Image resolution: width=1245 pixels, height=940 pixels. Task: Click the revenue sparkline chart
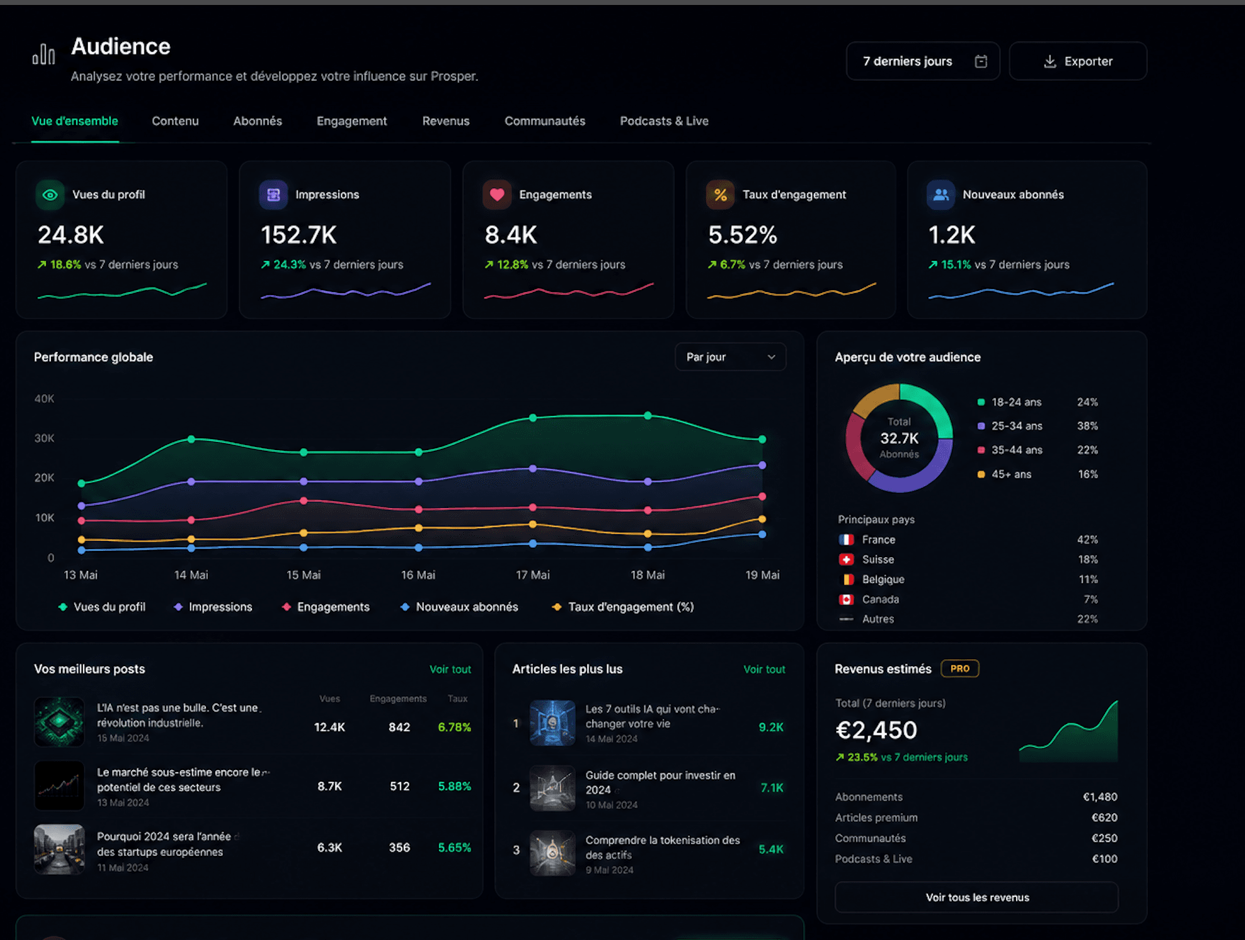(x=1068, y=732)
